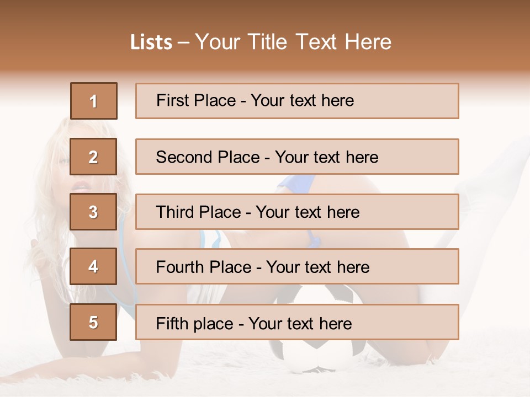The image size is (530, 397).
Task: Click the bold word 'Lists' in title
Action: pos(151,42)
